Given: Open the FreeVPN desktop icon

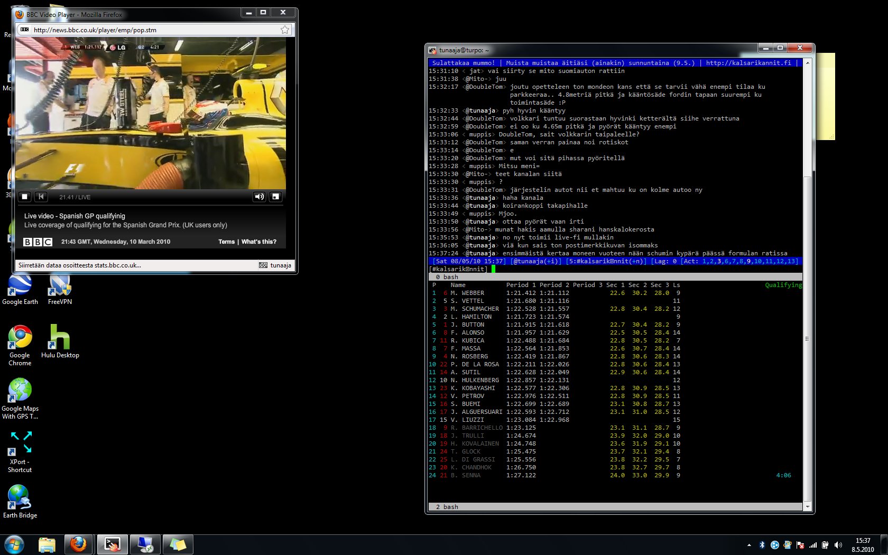Looking at the screenshot, I should (x=60, y=288).
